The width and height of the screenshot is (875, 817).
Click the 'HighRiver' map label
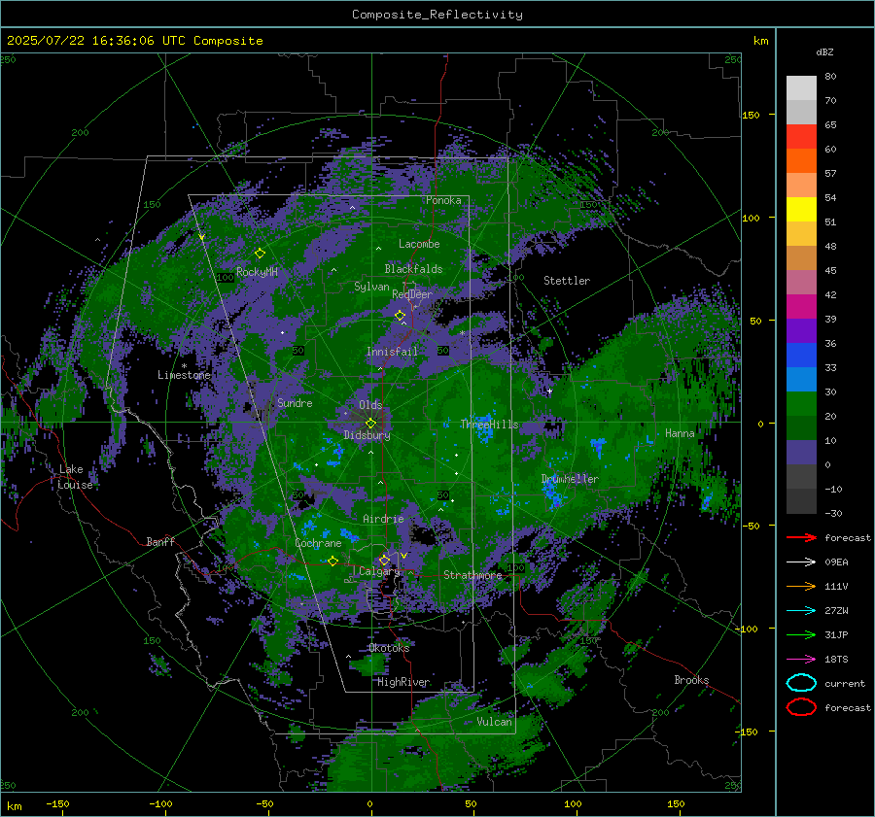pyautogui.click(x=403, y=682)
